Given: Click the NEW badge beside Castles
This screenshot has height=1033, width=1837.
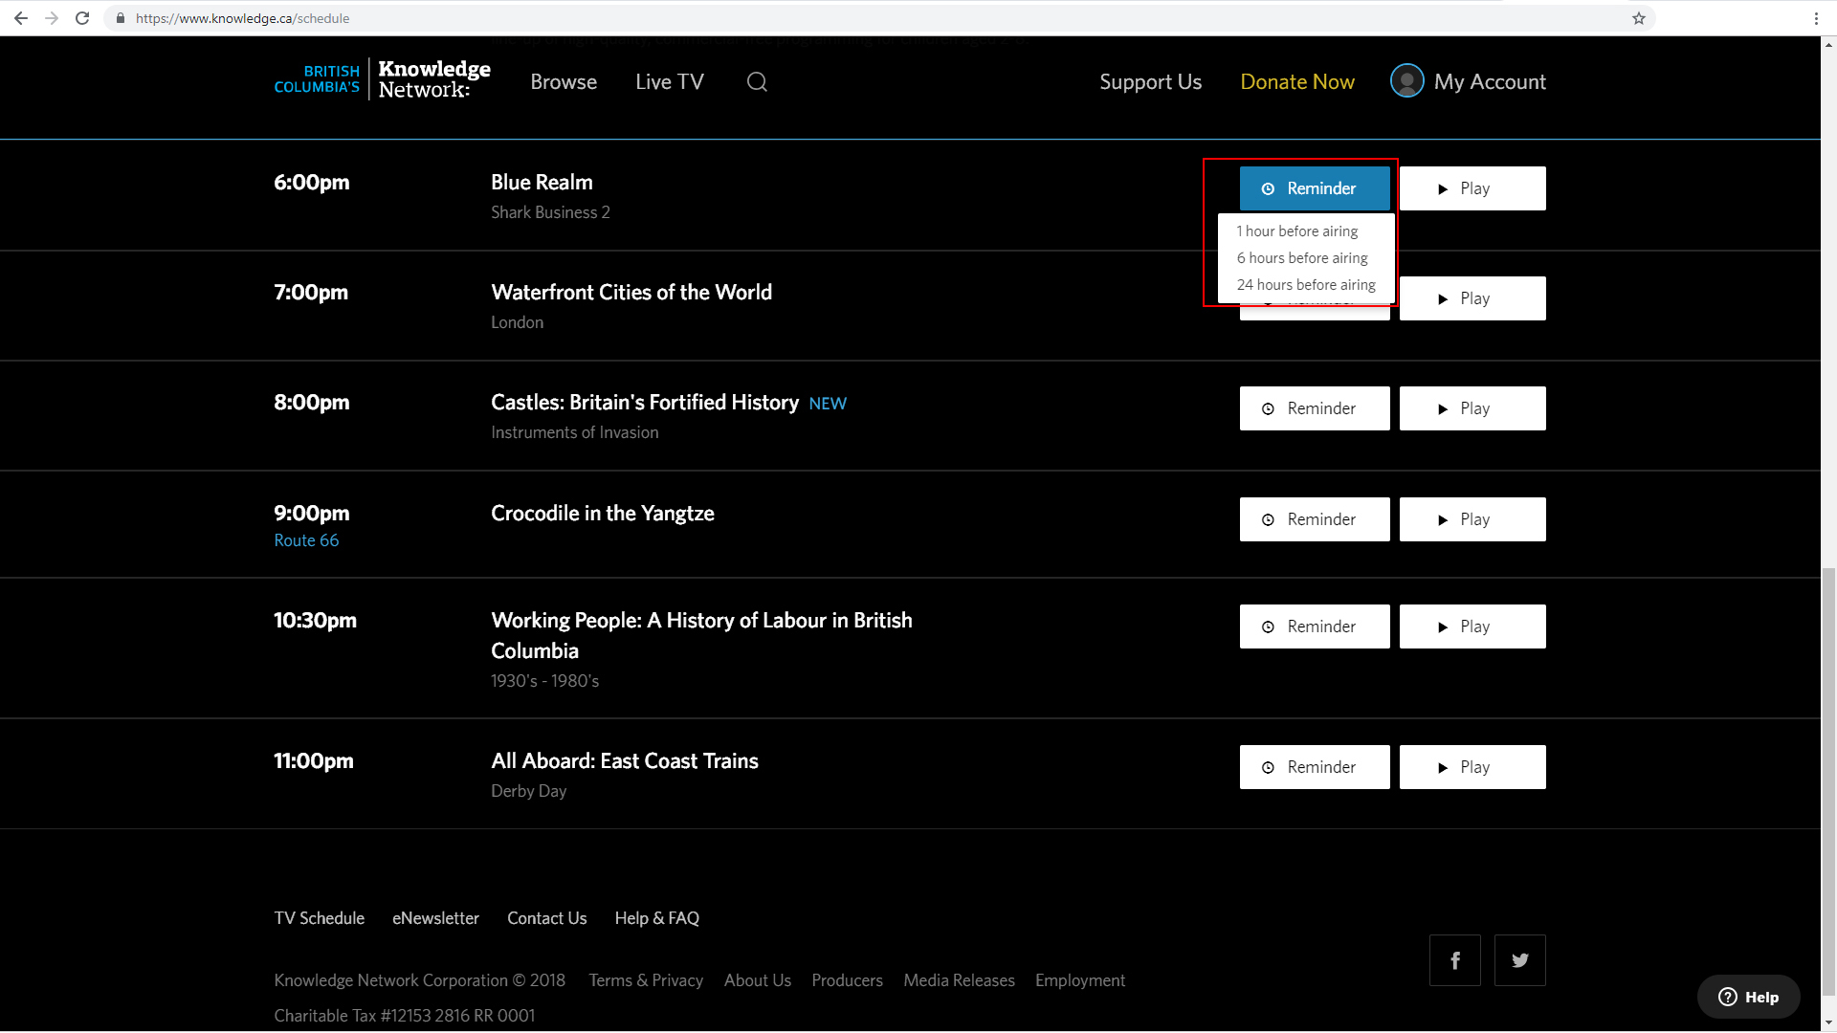Looking at the screenshot, I should point(828,404).
